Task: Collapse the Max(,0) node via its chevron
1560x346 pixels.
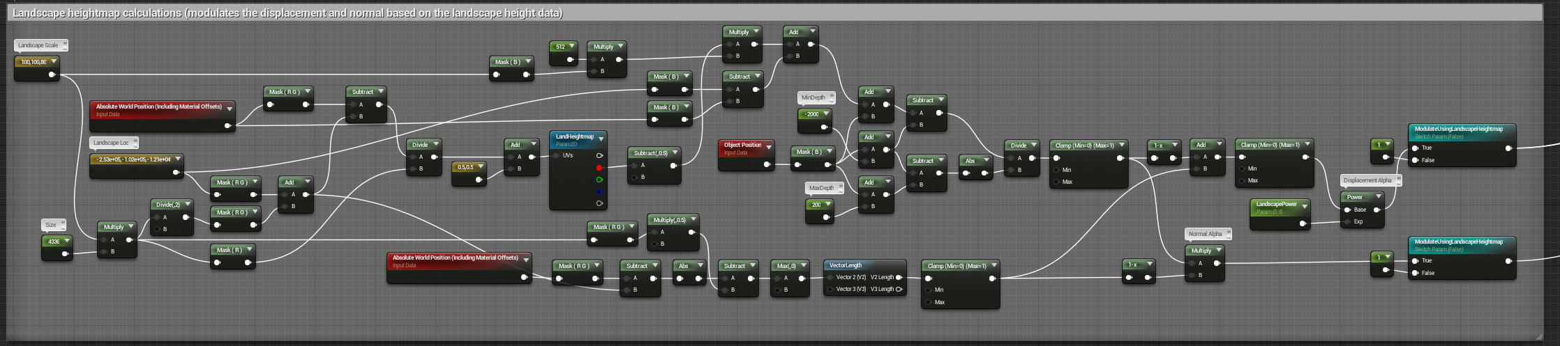Action: [803, 266]
